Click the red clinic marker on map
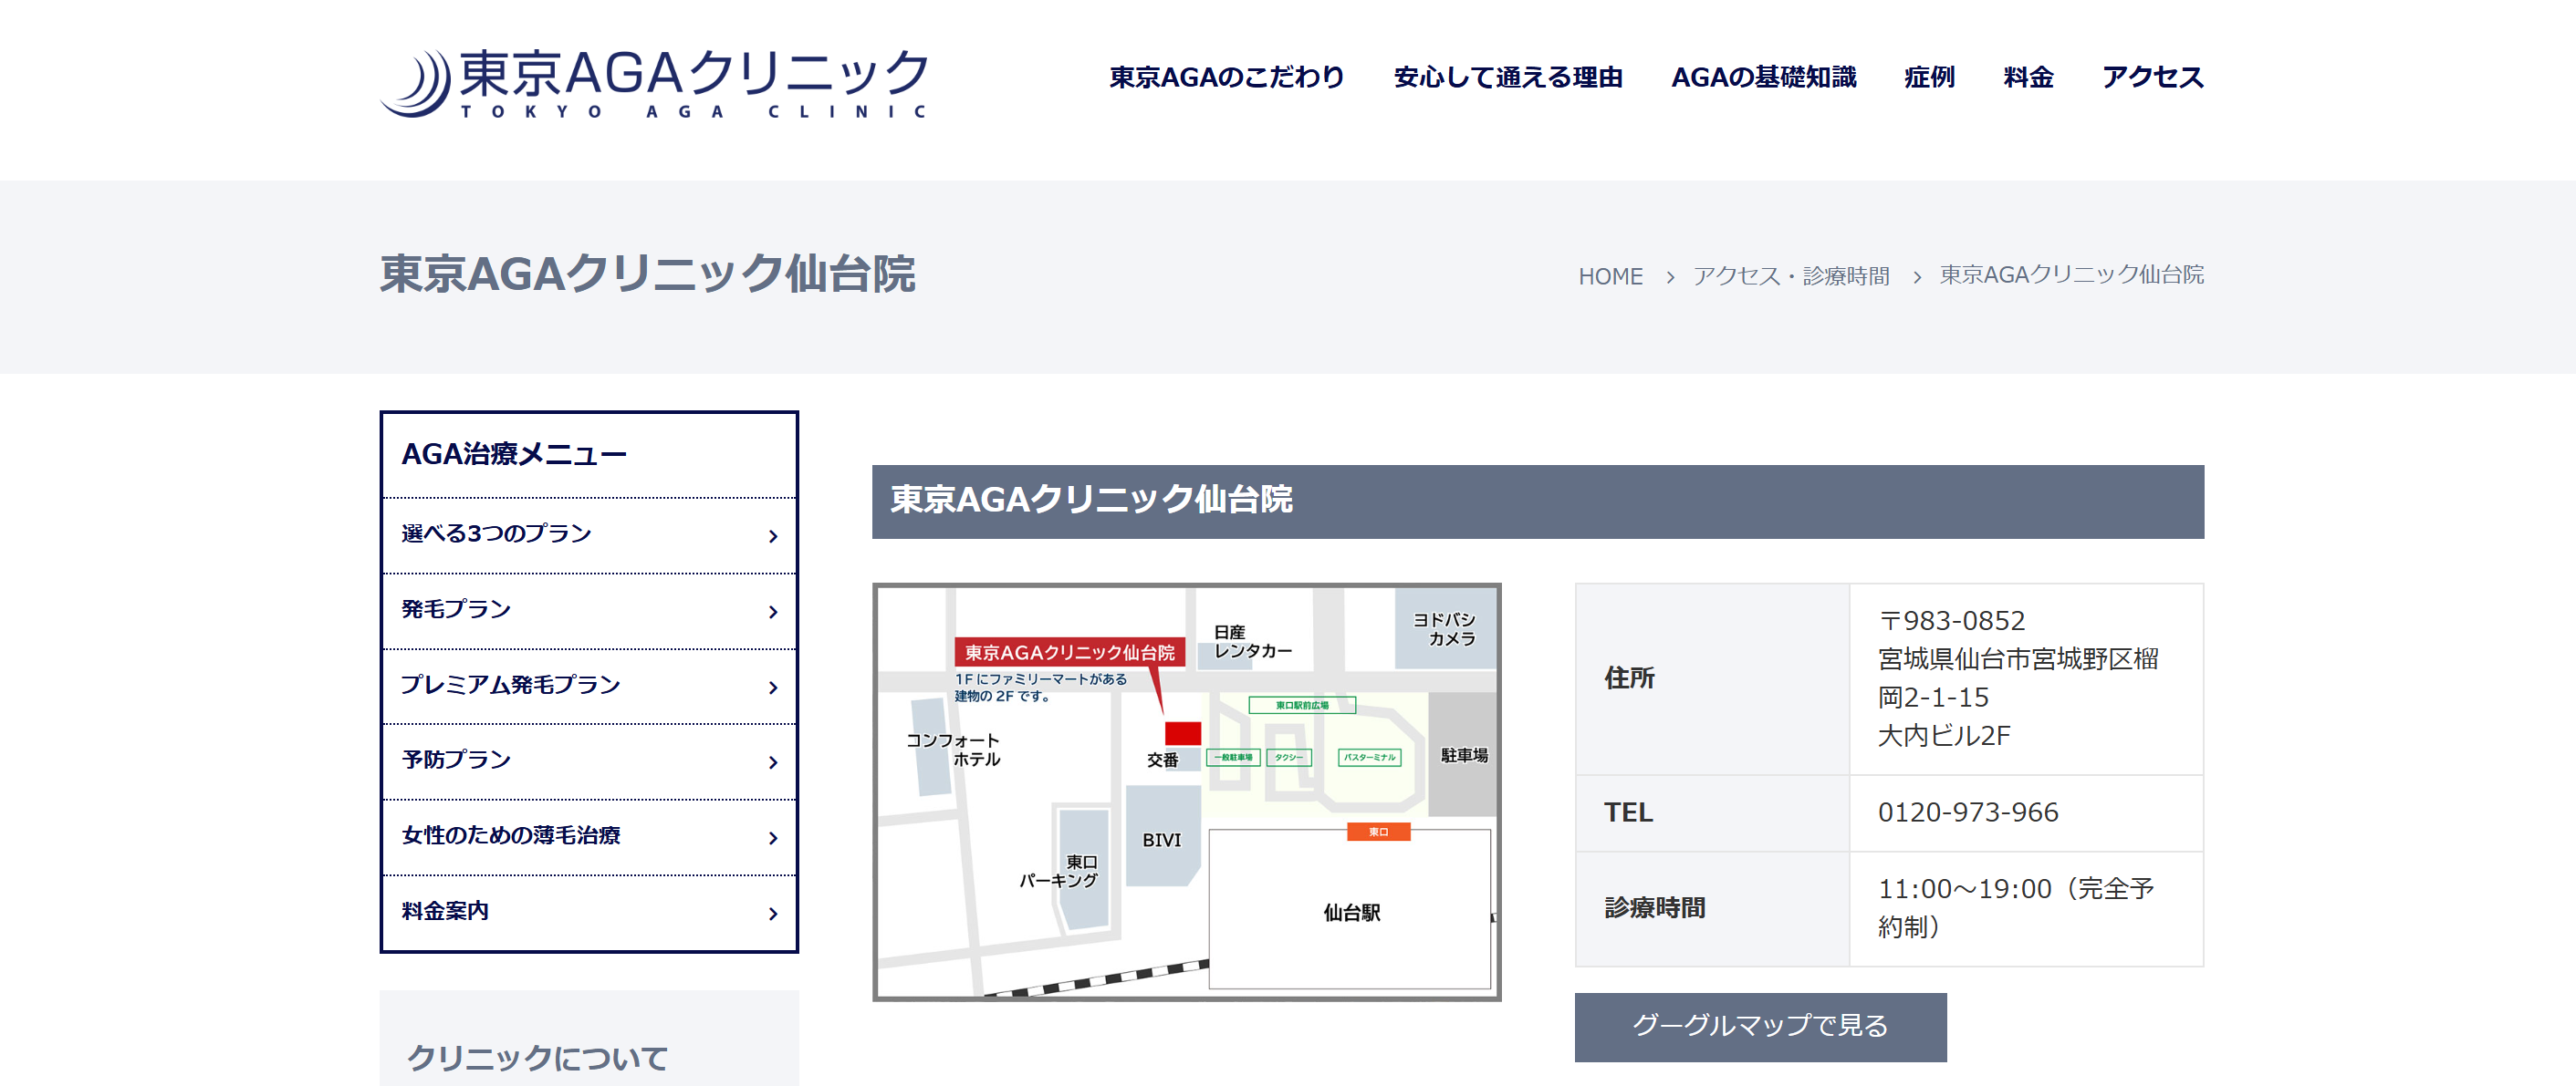 1182,733
